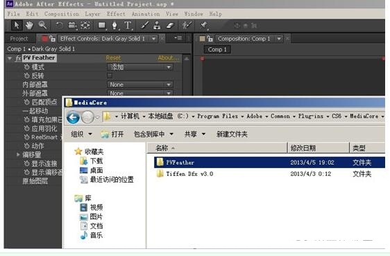
Task: Toggle the 反转 checkbox
Action: click(110, 75)
